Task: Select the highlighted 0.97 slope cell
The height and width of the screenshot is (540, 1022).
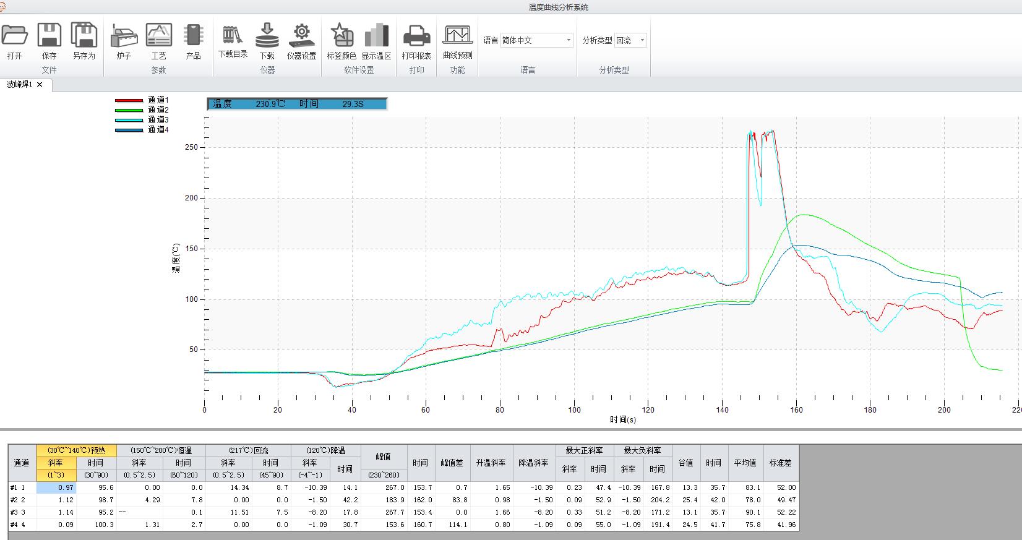Action: (56, 487)
